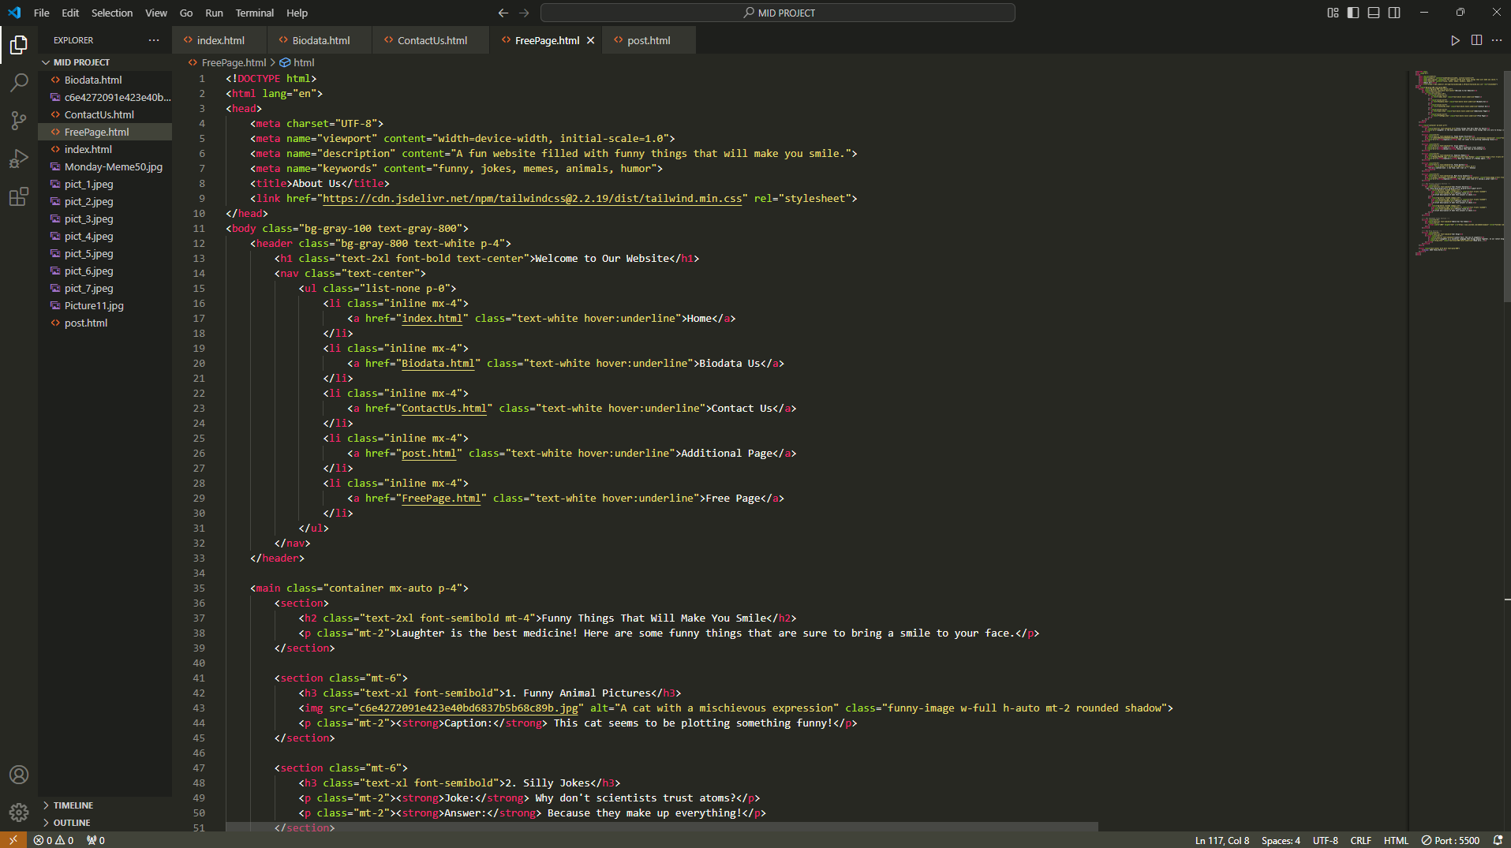The height and width of the screenshot is (848, 1511).
Task: Click Live Server Port 5500 status item
Action: click(1450, 840)
